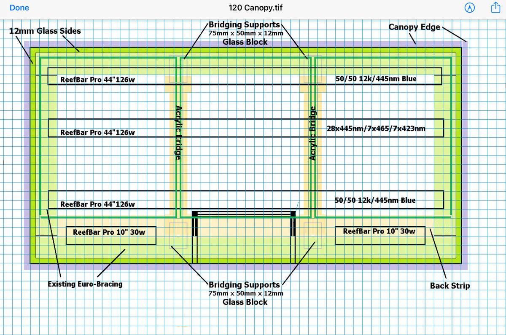This screenshot has height=335, width=506.
Task: Select the right Acrylic Bridge vertical label
Action: (x=312, y=133)
